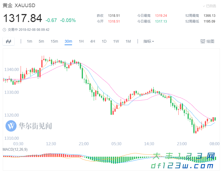Click the 华尔街见闻 logo watermark
This screenshot has width=221, height=173.
[29, 126]
